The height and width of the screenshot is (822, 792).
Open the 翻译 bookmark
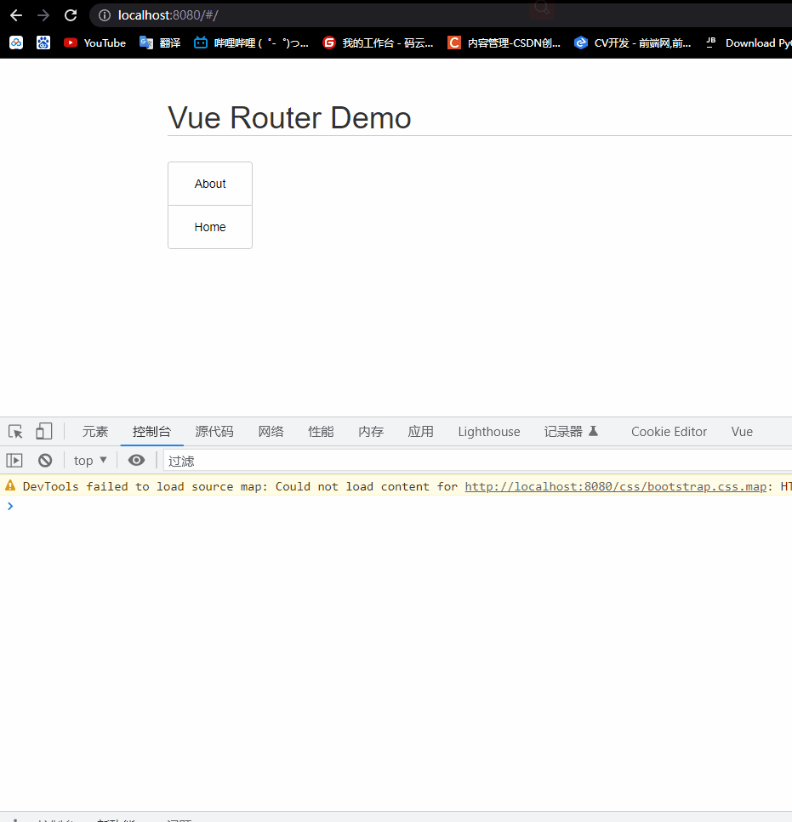point(160,43)
